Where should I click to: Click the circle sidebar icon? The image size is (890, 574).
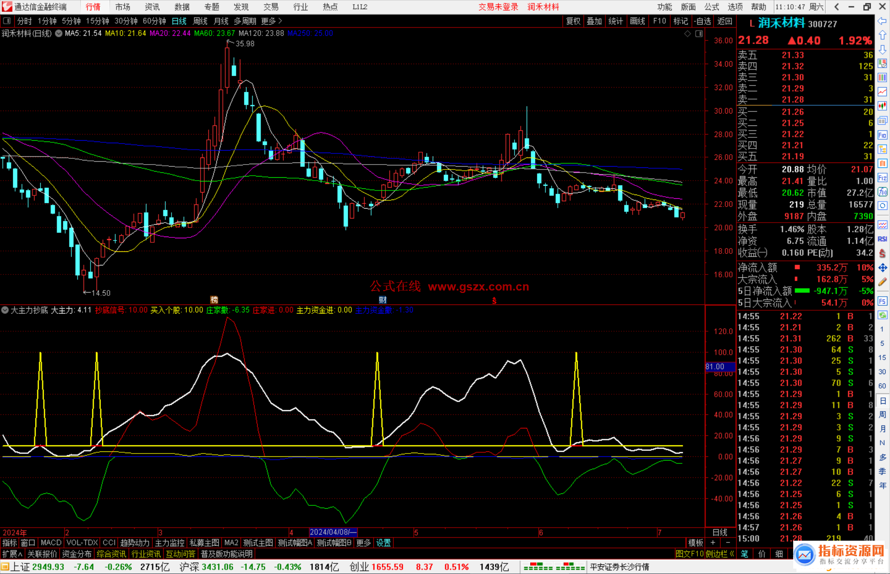(x=882, y=206)
